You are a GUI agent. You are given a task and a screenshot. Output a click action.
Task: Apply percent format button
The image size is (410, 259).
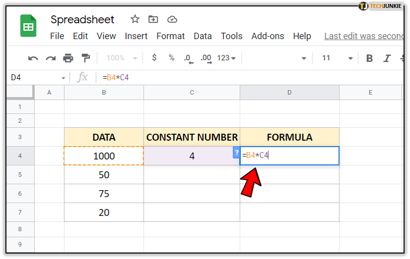(x=171, y=58)
